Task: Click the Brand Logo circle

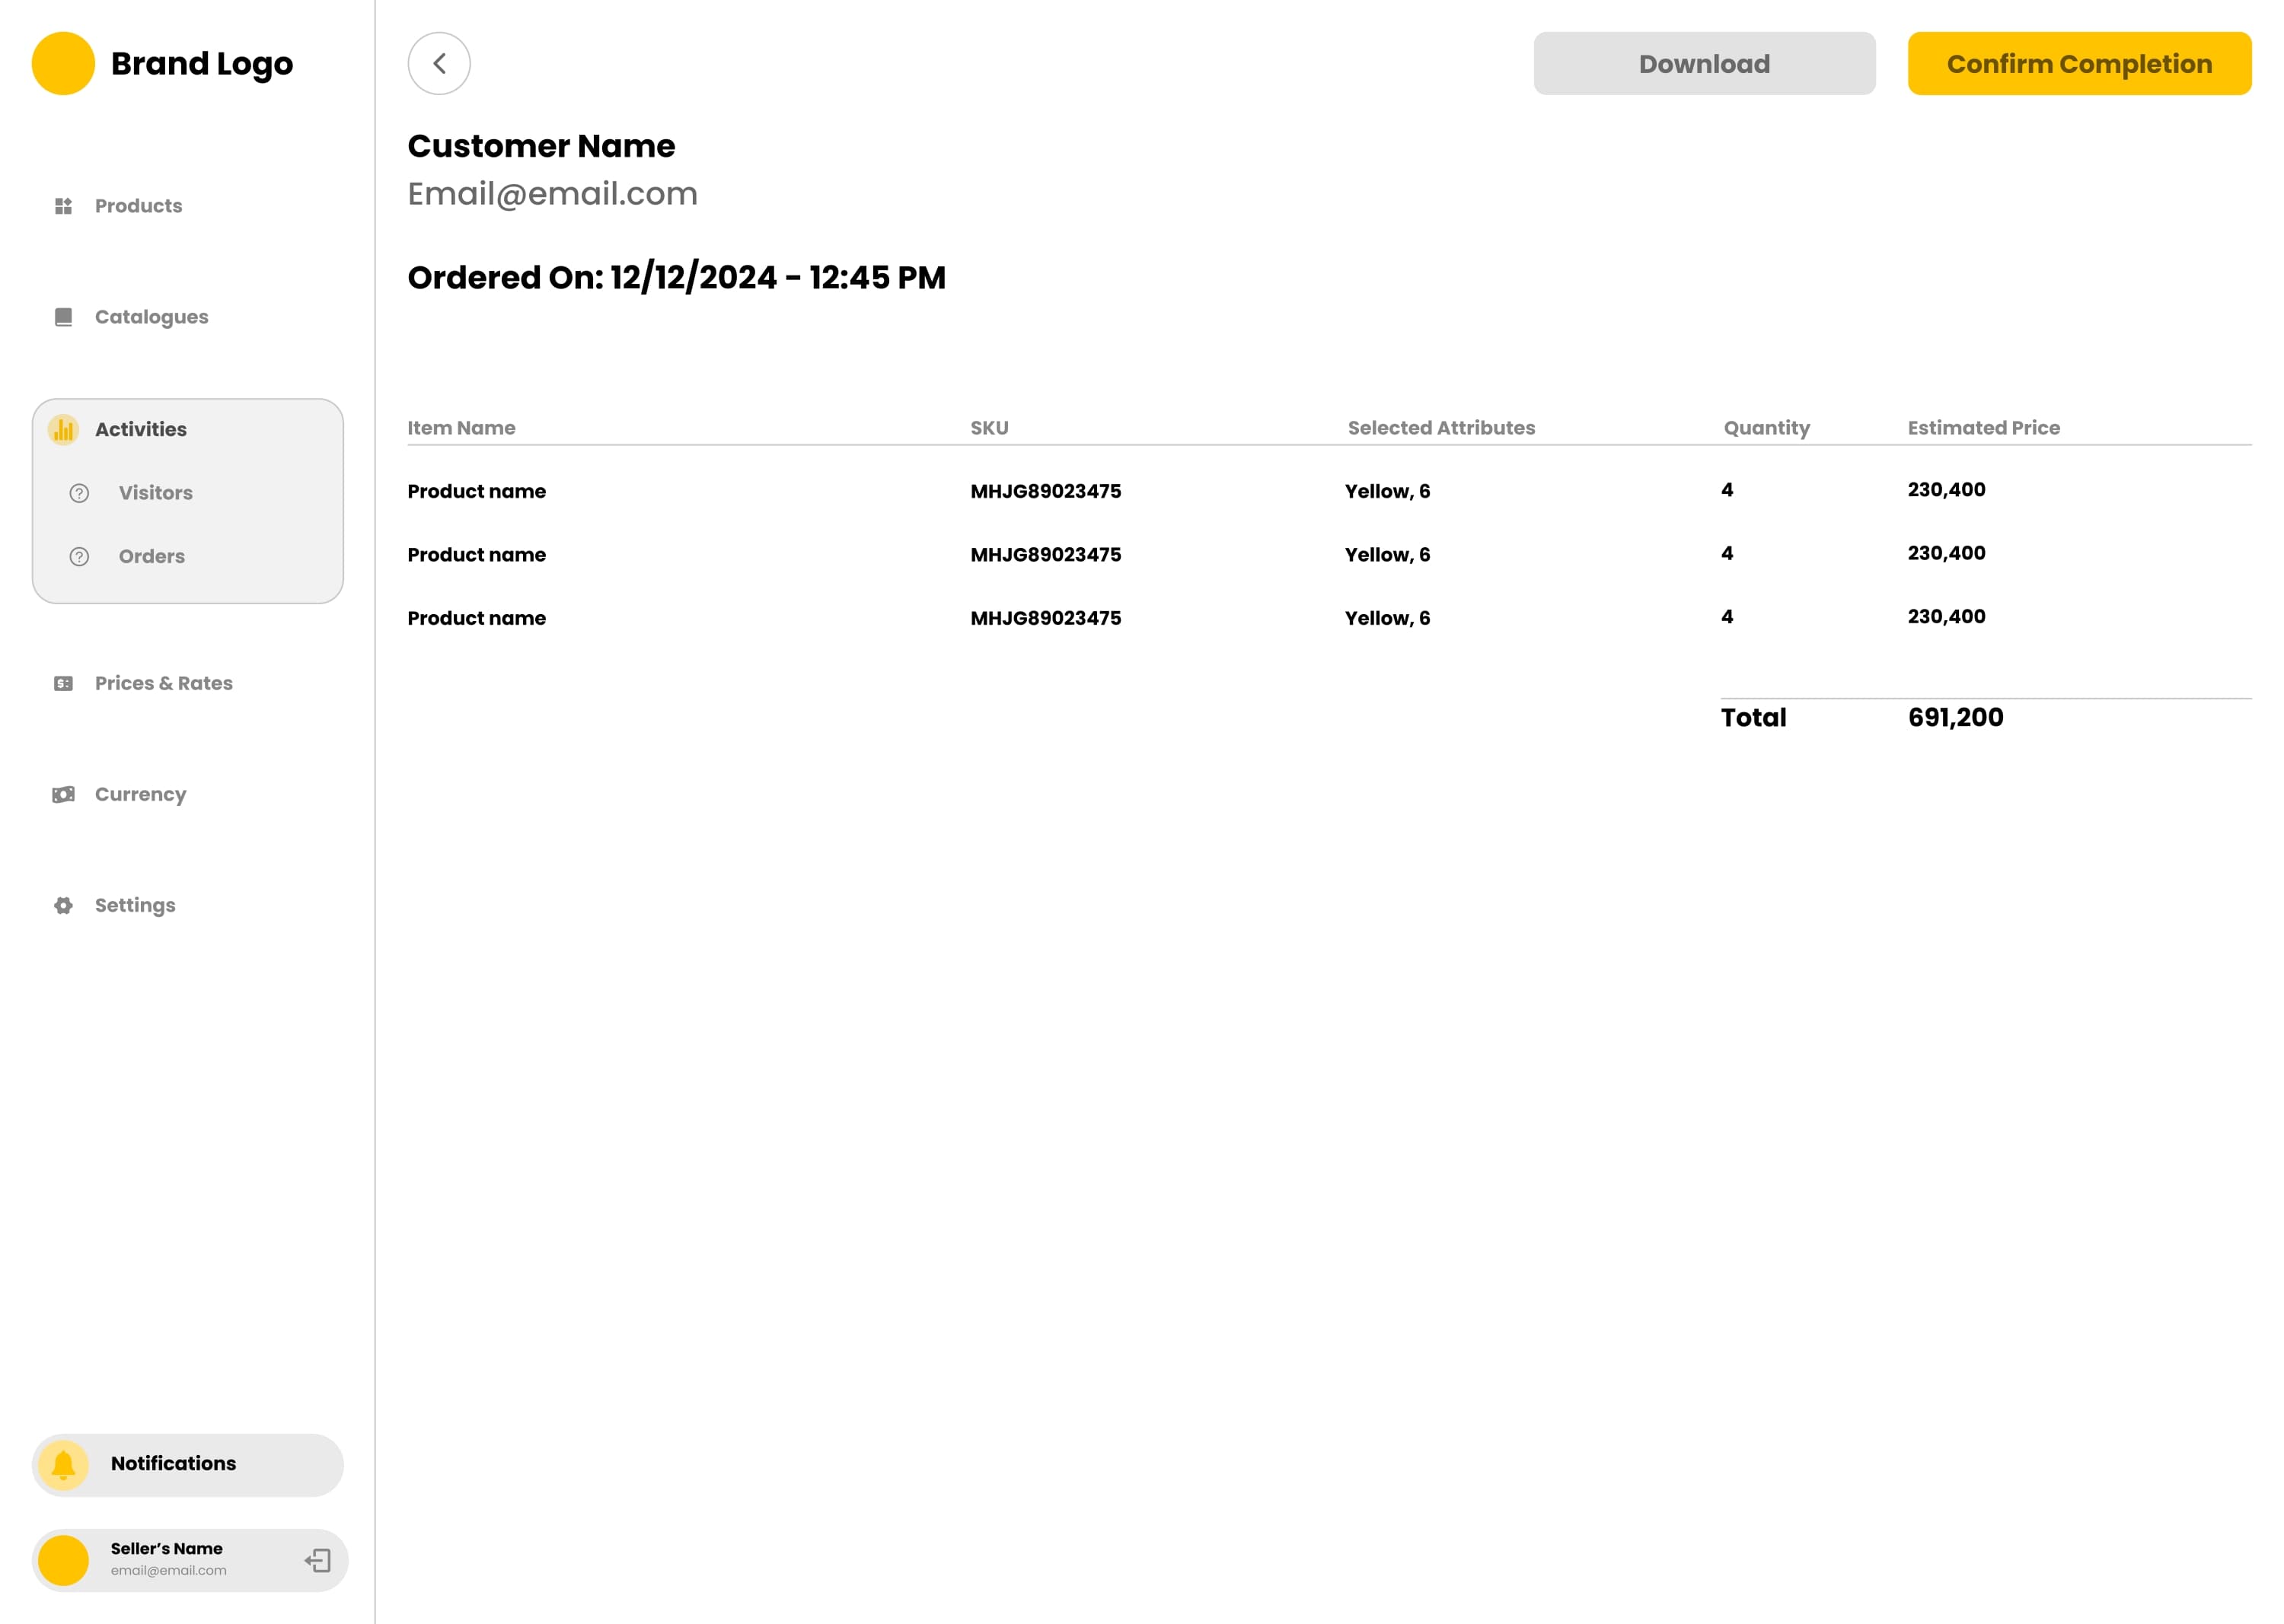Action: [x=63, y=62]
